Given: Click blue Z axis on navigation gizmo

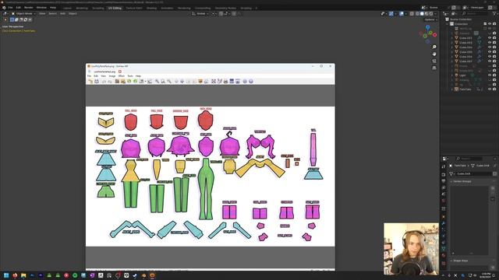Looking at the screenshot, I should click(x=428, y=28).
